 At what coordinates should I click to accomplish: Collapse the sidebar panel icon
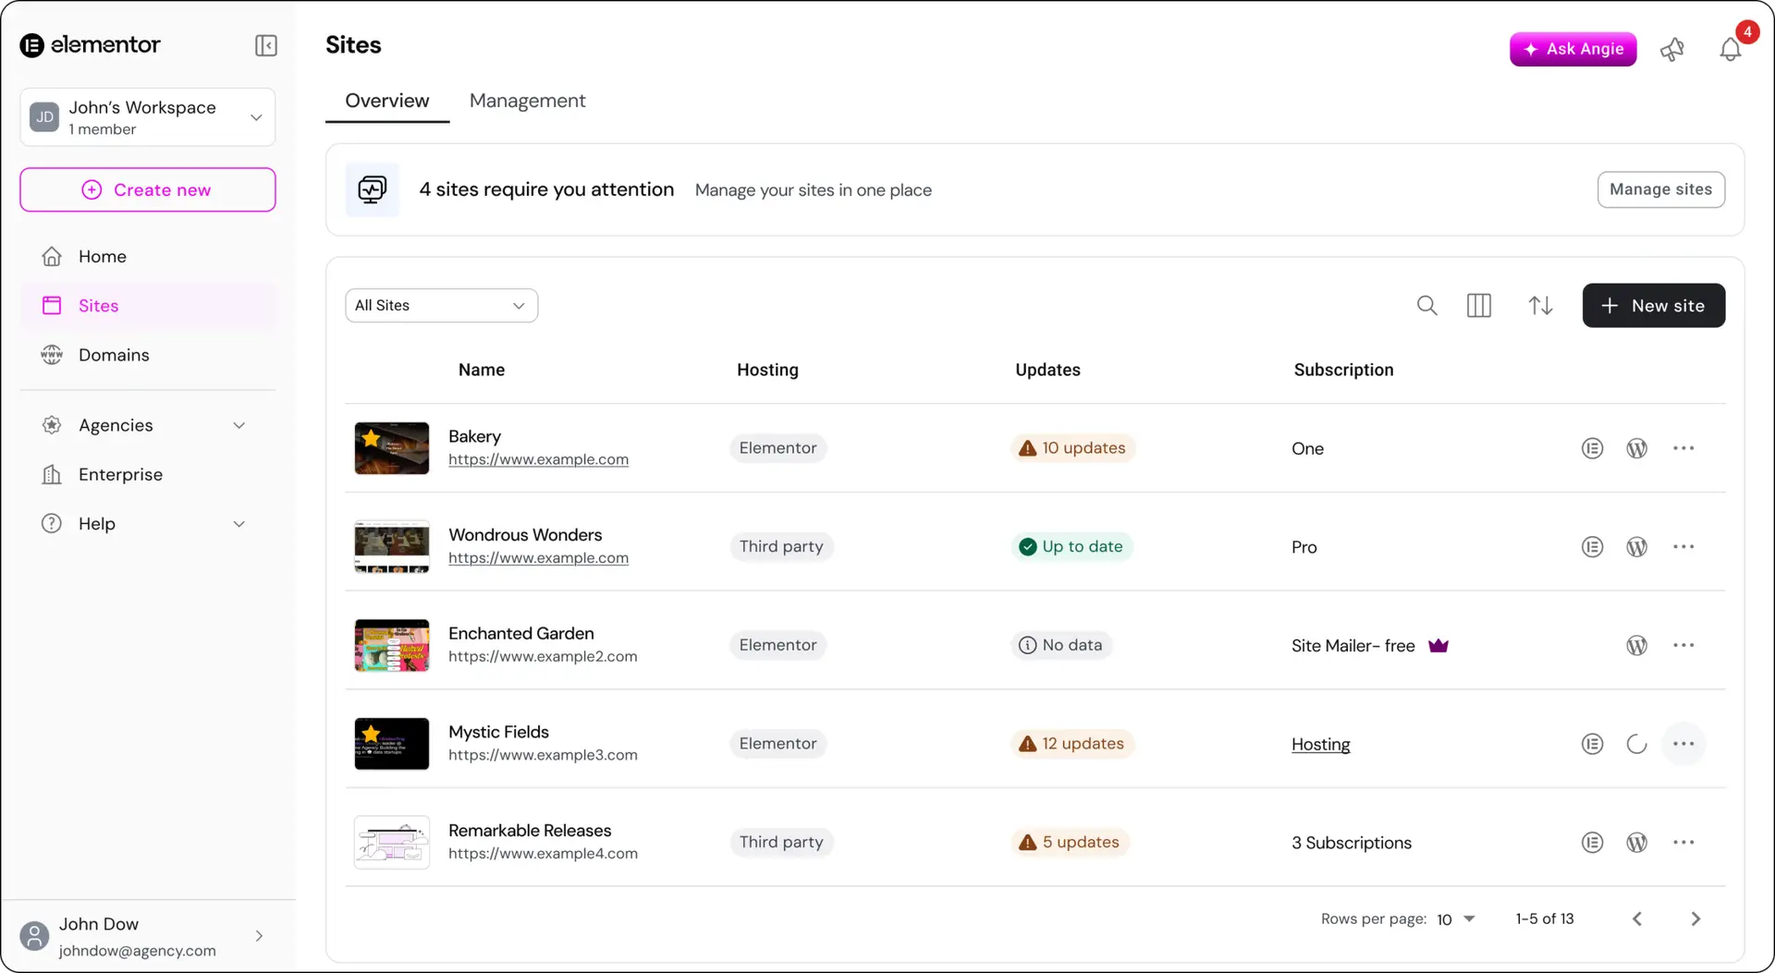coord(266,45)
